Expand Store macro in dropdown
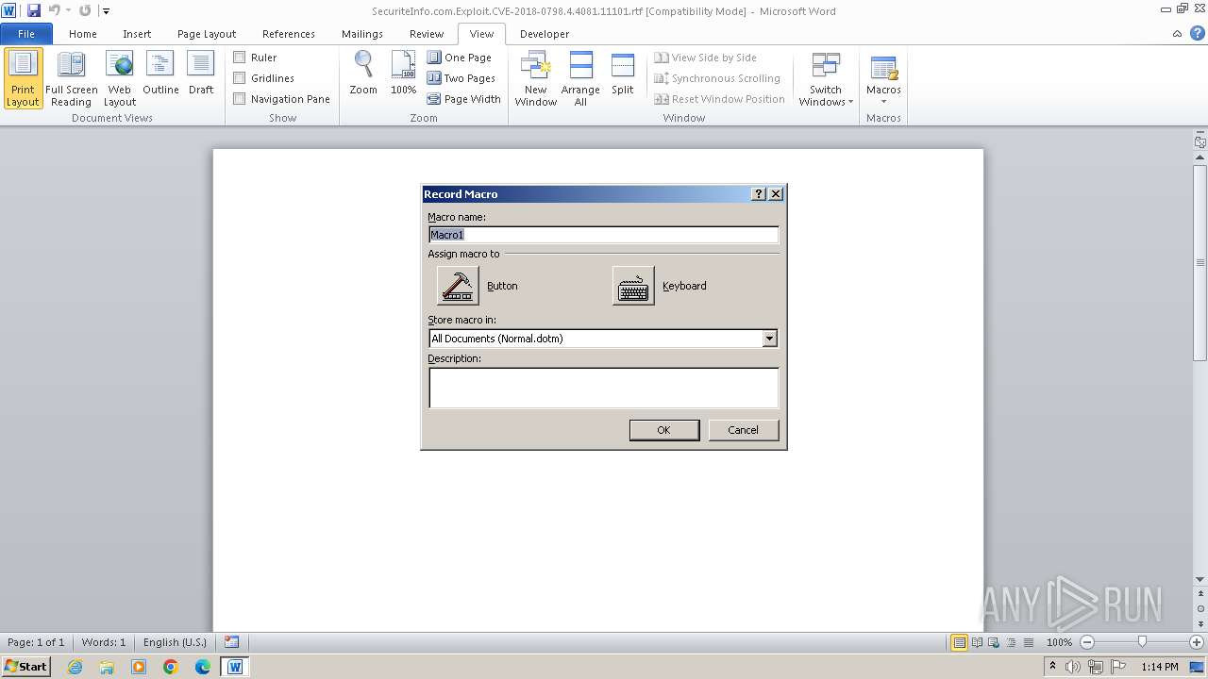1208x679 pixels. pyautogui.click(x=770, y=339)
